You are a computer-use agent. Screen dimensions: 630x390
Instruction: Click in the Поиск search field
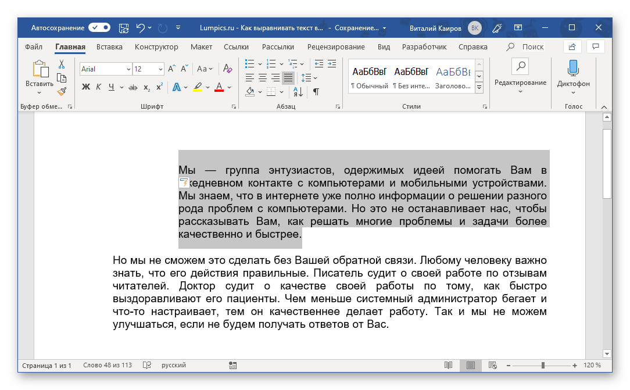(532, 47)
